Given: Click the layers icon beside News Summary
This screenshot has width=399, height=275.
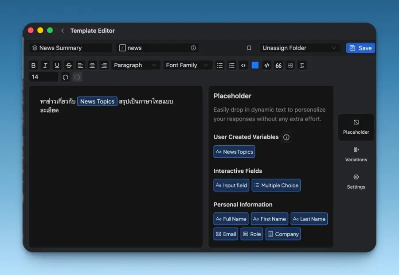Looking at the screenshot, I should [x=35, y=48].
